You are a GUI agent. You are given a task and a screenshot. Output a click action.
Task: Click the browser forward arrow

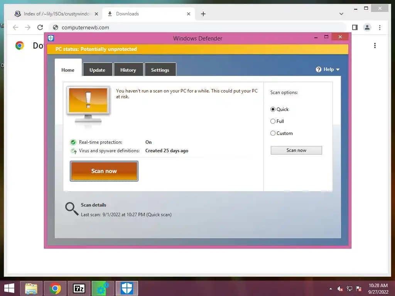pyautogui.click(x=28, y=27)
